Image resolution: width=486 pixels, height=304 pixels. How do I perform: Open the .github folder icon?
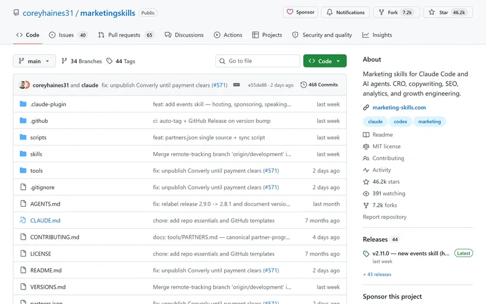[x=23, y=120]
